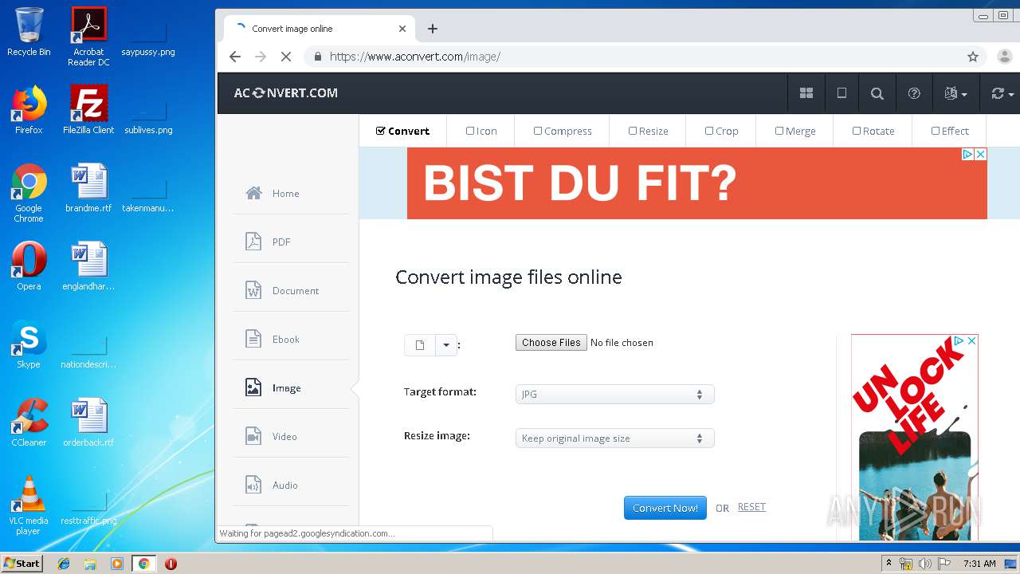Open the grid apps icon in site header

pyautogui.click(x=806, y=93)
